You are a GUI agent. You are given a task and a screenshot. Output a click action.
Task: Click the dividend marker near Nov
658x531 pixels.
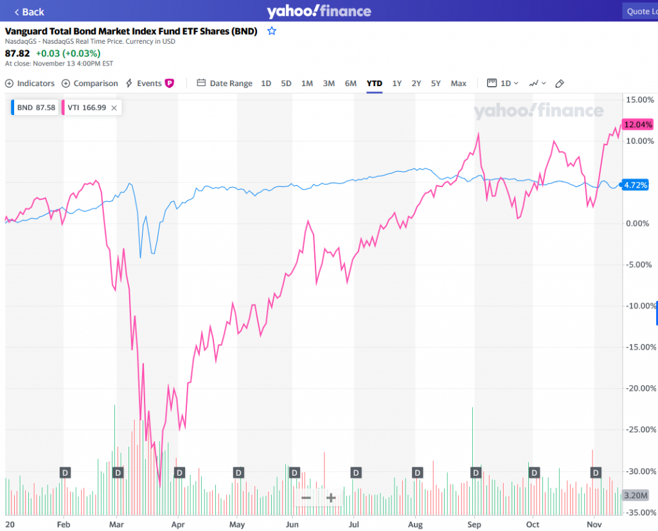click(x=596, y=473)
